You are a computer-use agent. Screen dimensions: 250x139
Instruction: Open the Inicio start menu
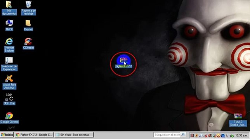click(7, 135)
